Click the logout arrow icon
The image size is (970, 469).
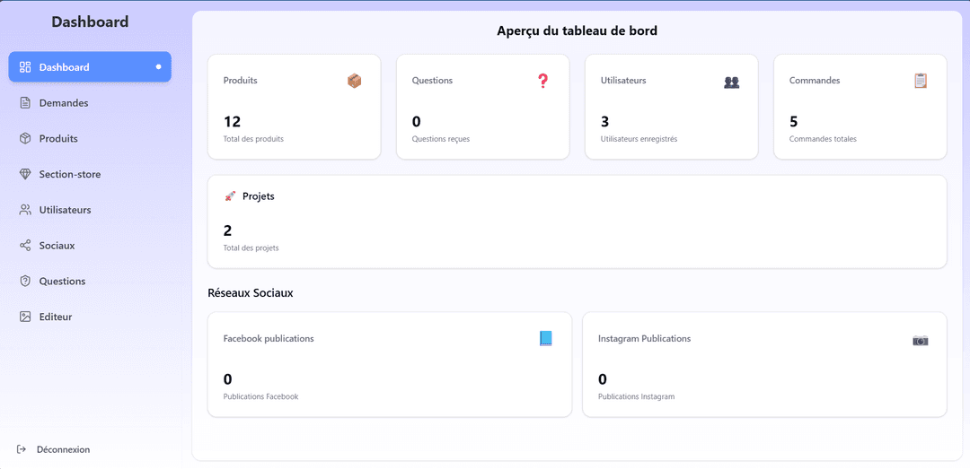[x=22, y=449]
